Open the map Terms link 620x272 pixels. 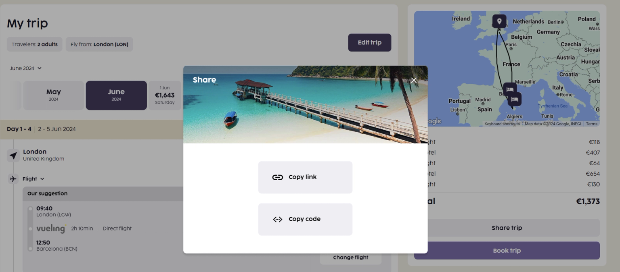click(x=591, y=124)
